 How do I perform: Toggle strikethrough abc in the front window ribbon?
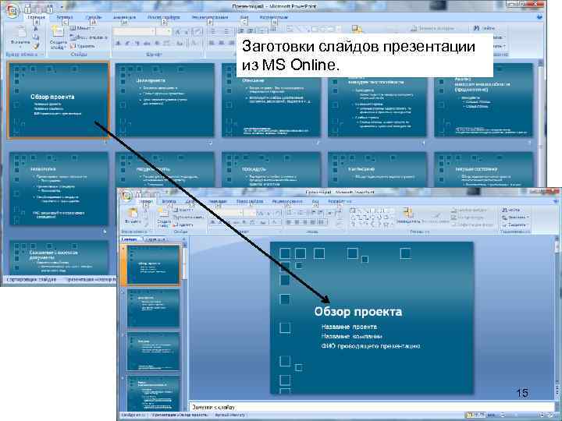click(x=236, y=222)
